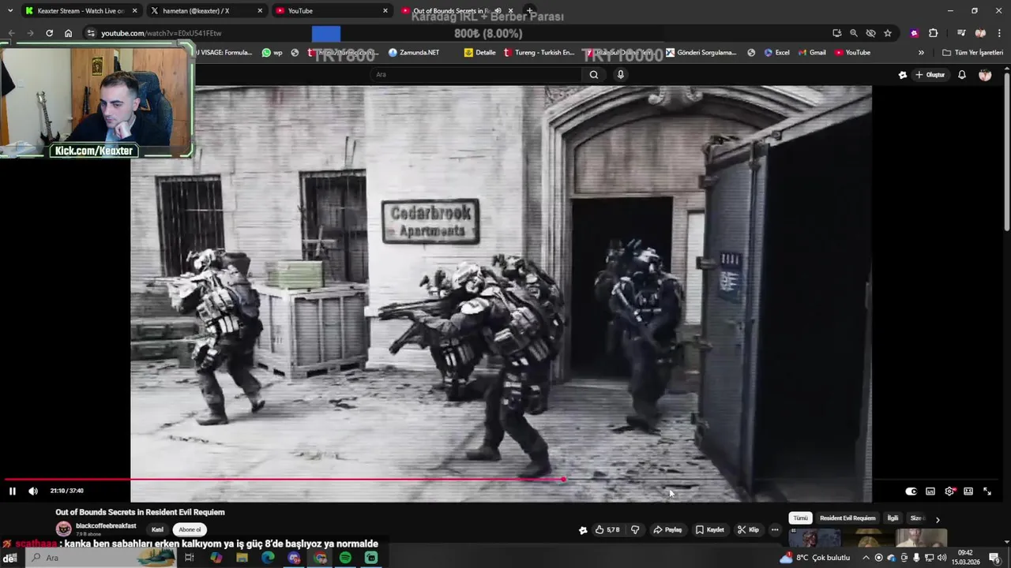The width and height of the screenshot is (1011, 568).
Task: Switch to the YouTube browser tab
Action: 332,11
